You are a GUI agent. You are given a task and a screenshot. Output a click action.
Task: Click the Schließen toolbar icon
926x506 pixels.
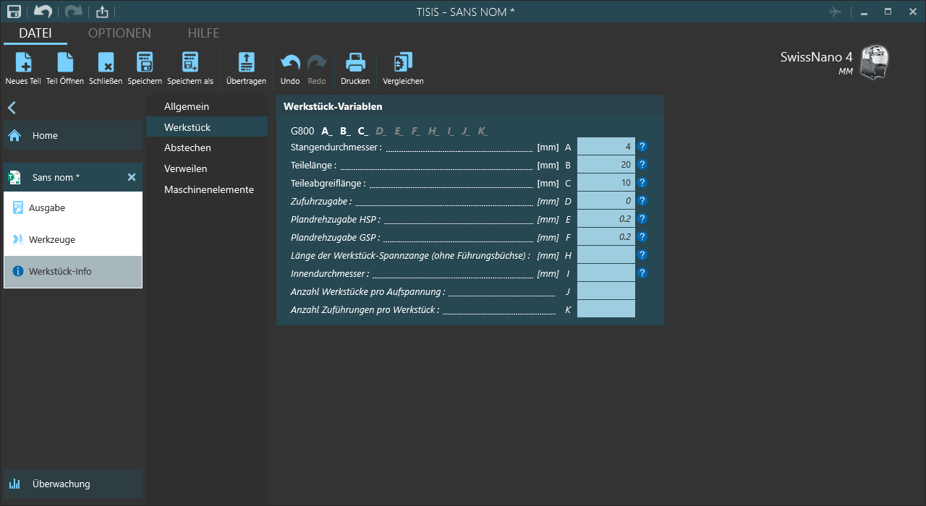[x=106, y=64]
